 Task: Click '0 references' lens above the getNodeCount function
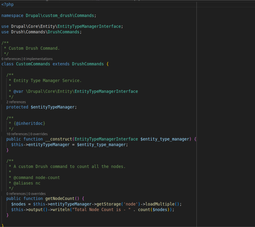[x=16, y=194]
